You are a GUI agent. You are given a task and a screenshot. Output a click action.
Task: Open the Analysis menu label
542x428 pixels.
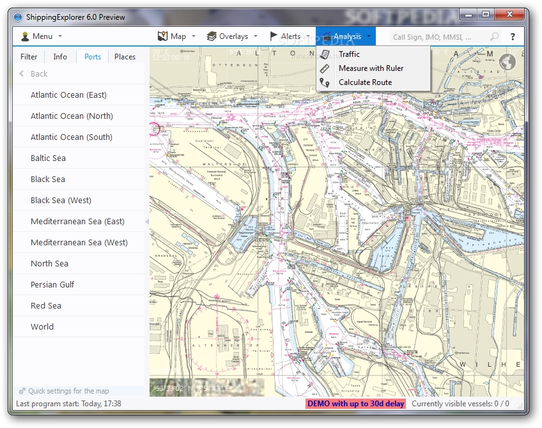pyautogui.click(x=348, y=36)
